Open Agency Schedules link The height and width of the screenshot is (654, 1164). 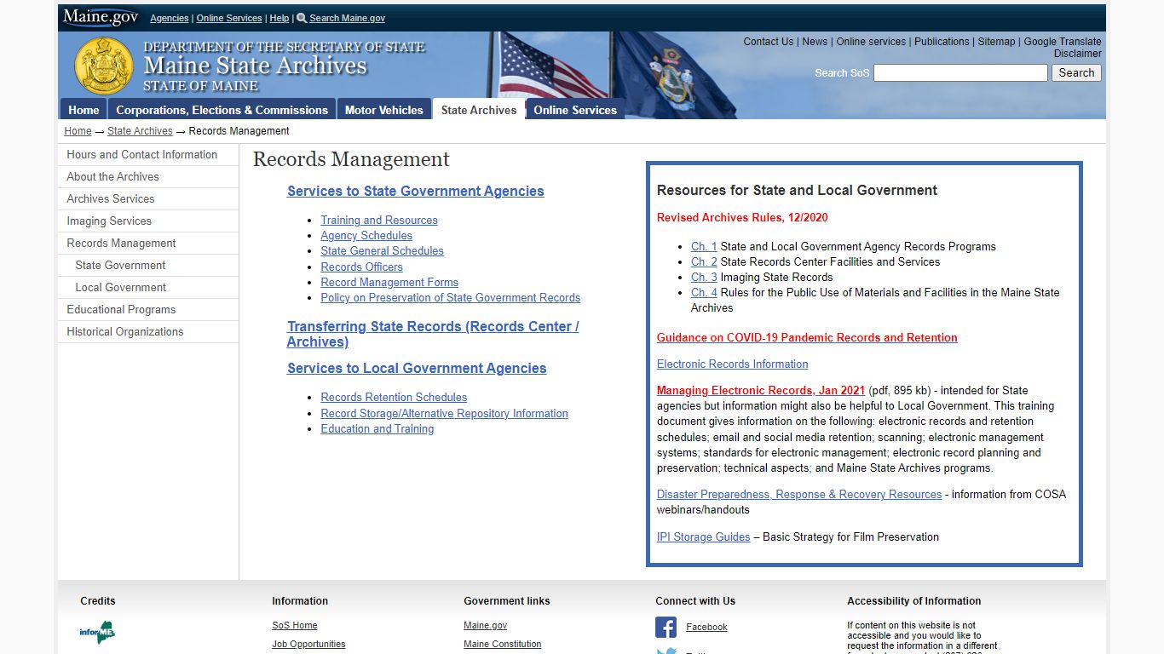(x=366, y=235)
